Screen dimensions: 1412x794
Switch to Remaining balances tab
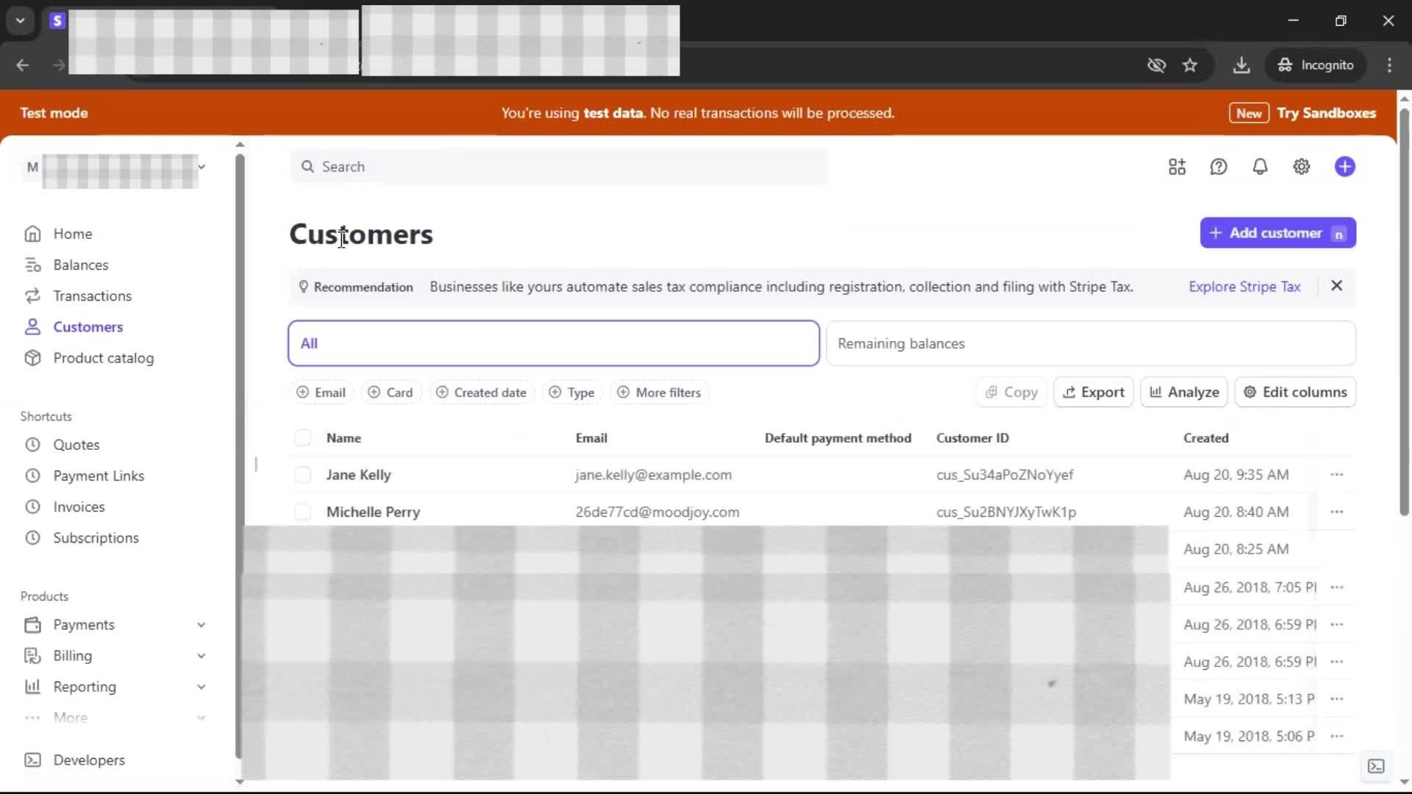[1090, 343]
